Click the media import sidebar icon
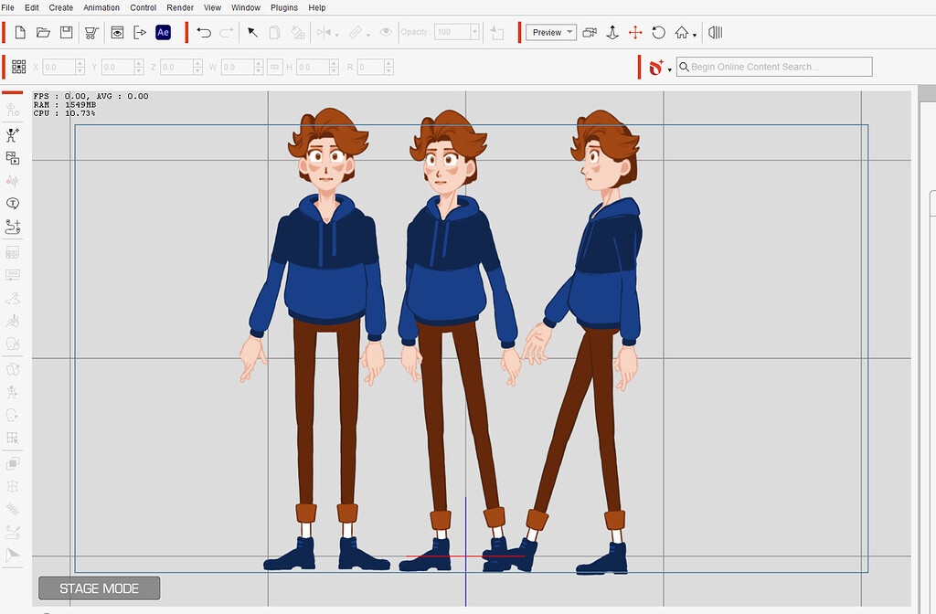This screenshot has height=614, width=936. coord(13,158)
